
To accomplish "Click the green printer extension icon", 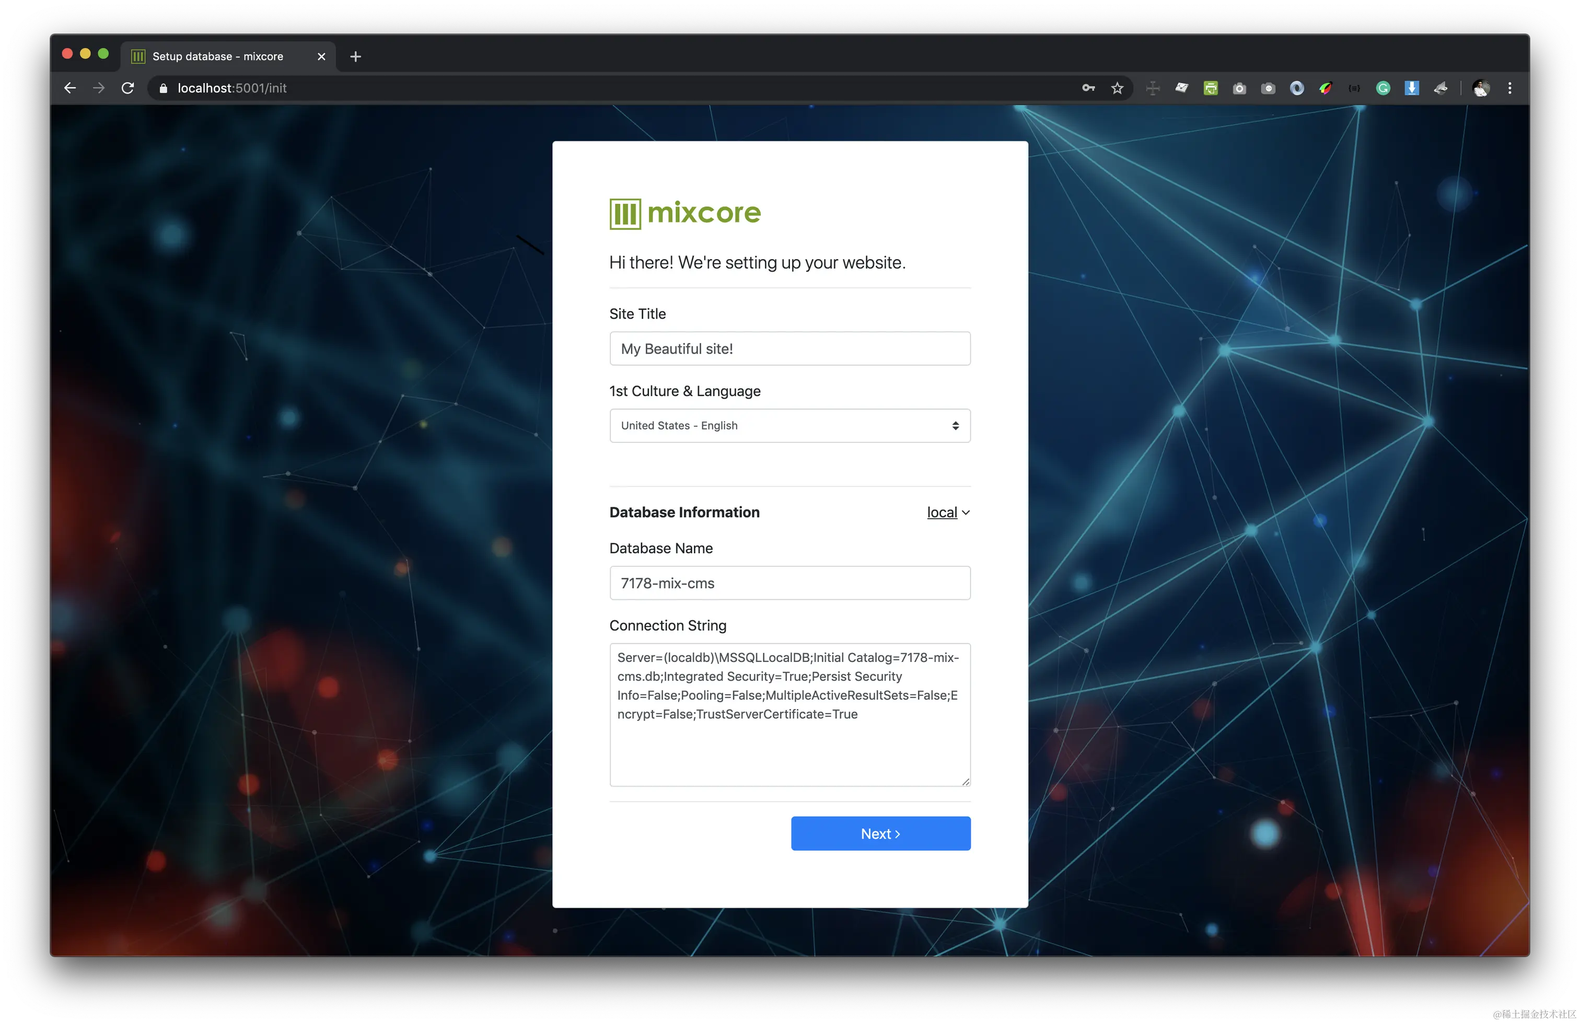I will [1210, 88].
